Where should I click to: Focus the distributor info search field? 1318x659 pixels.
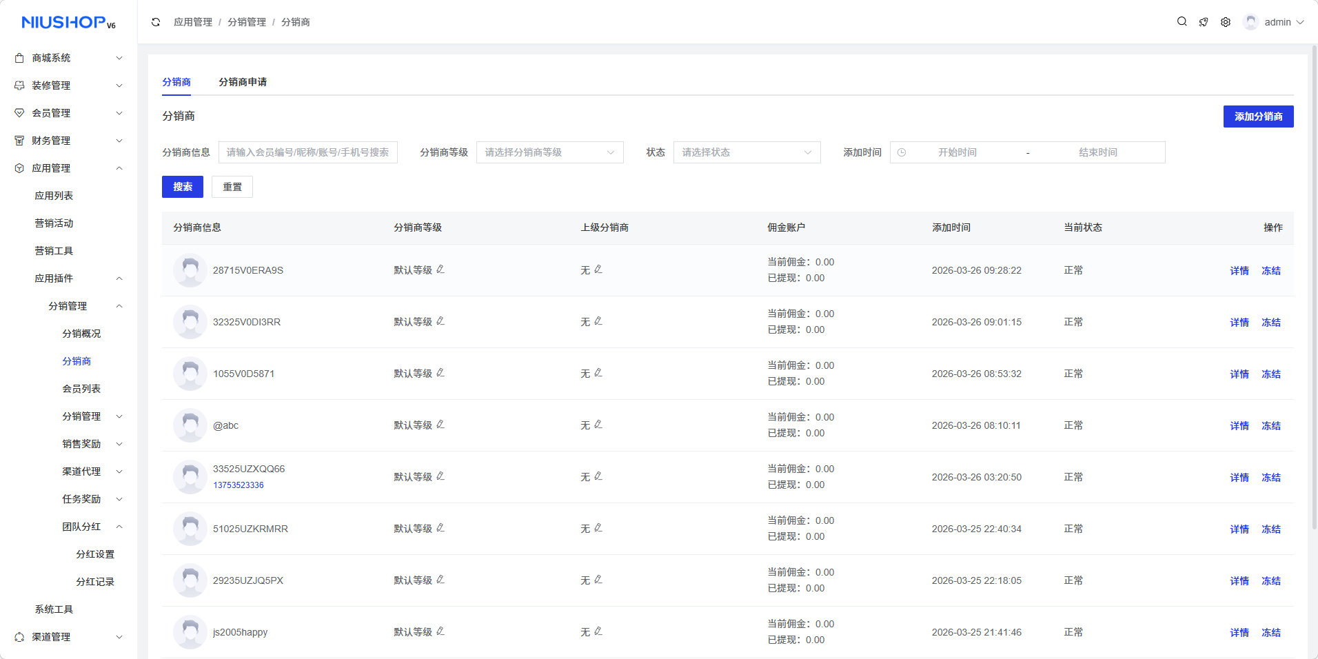(308, 152)
